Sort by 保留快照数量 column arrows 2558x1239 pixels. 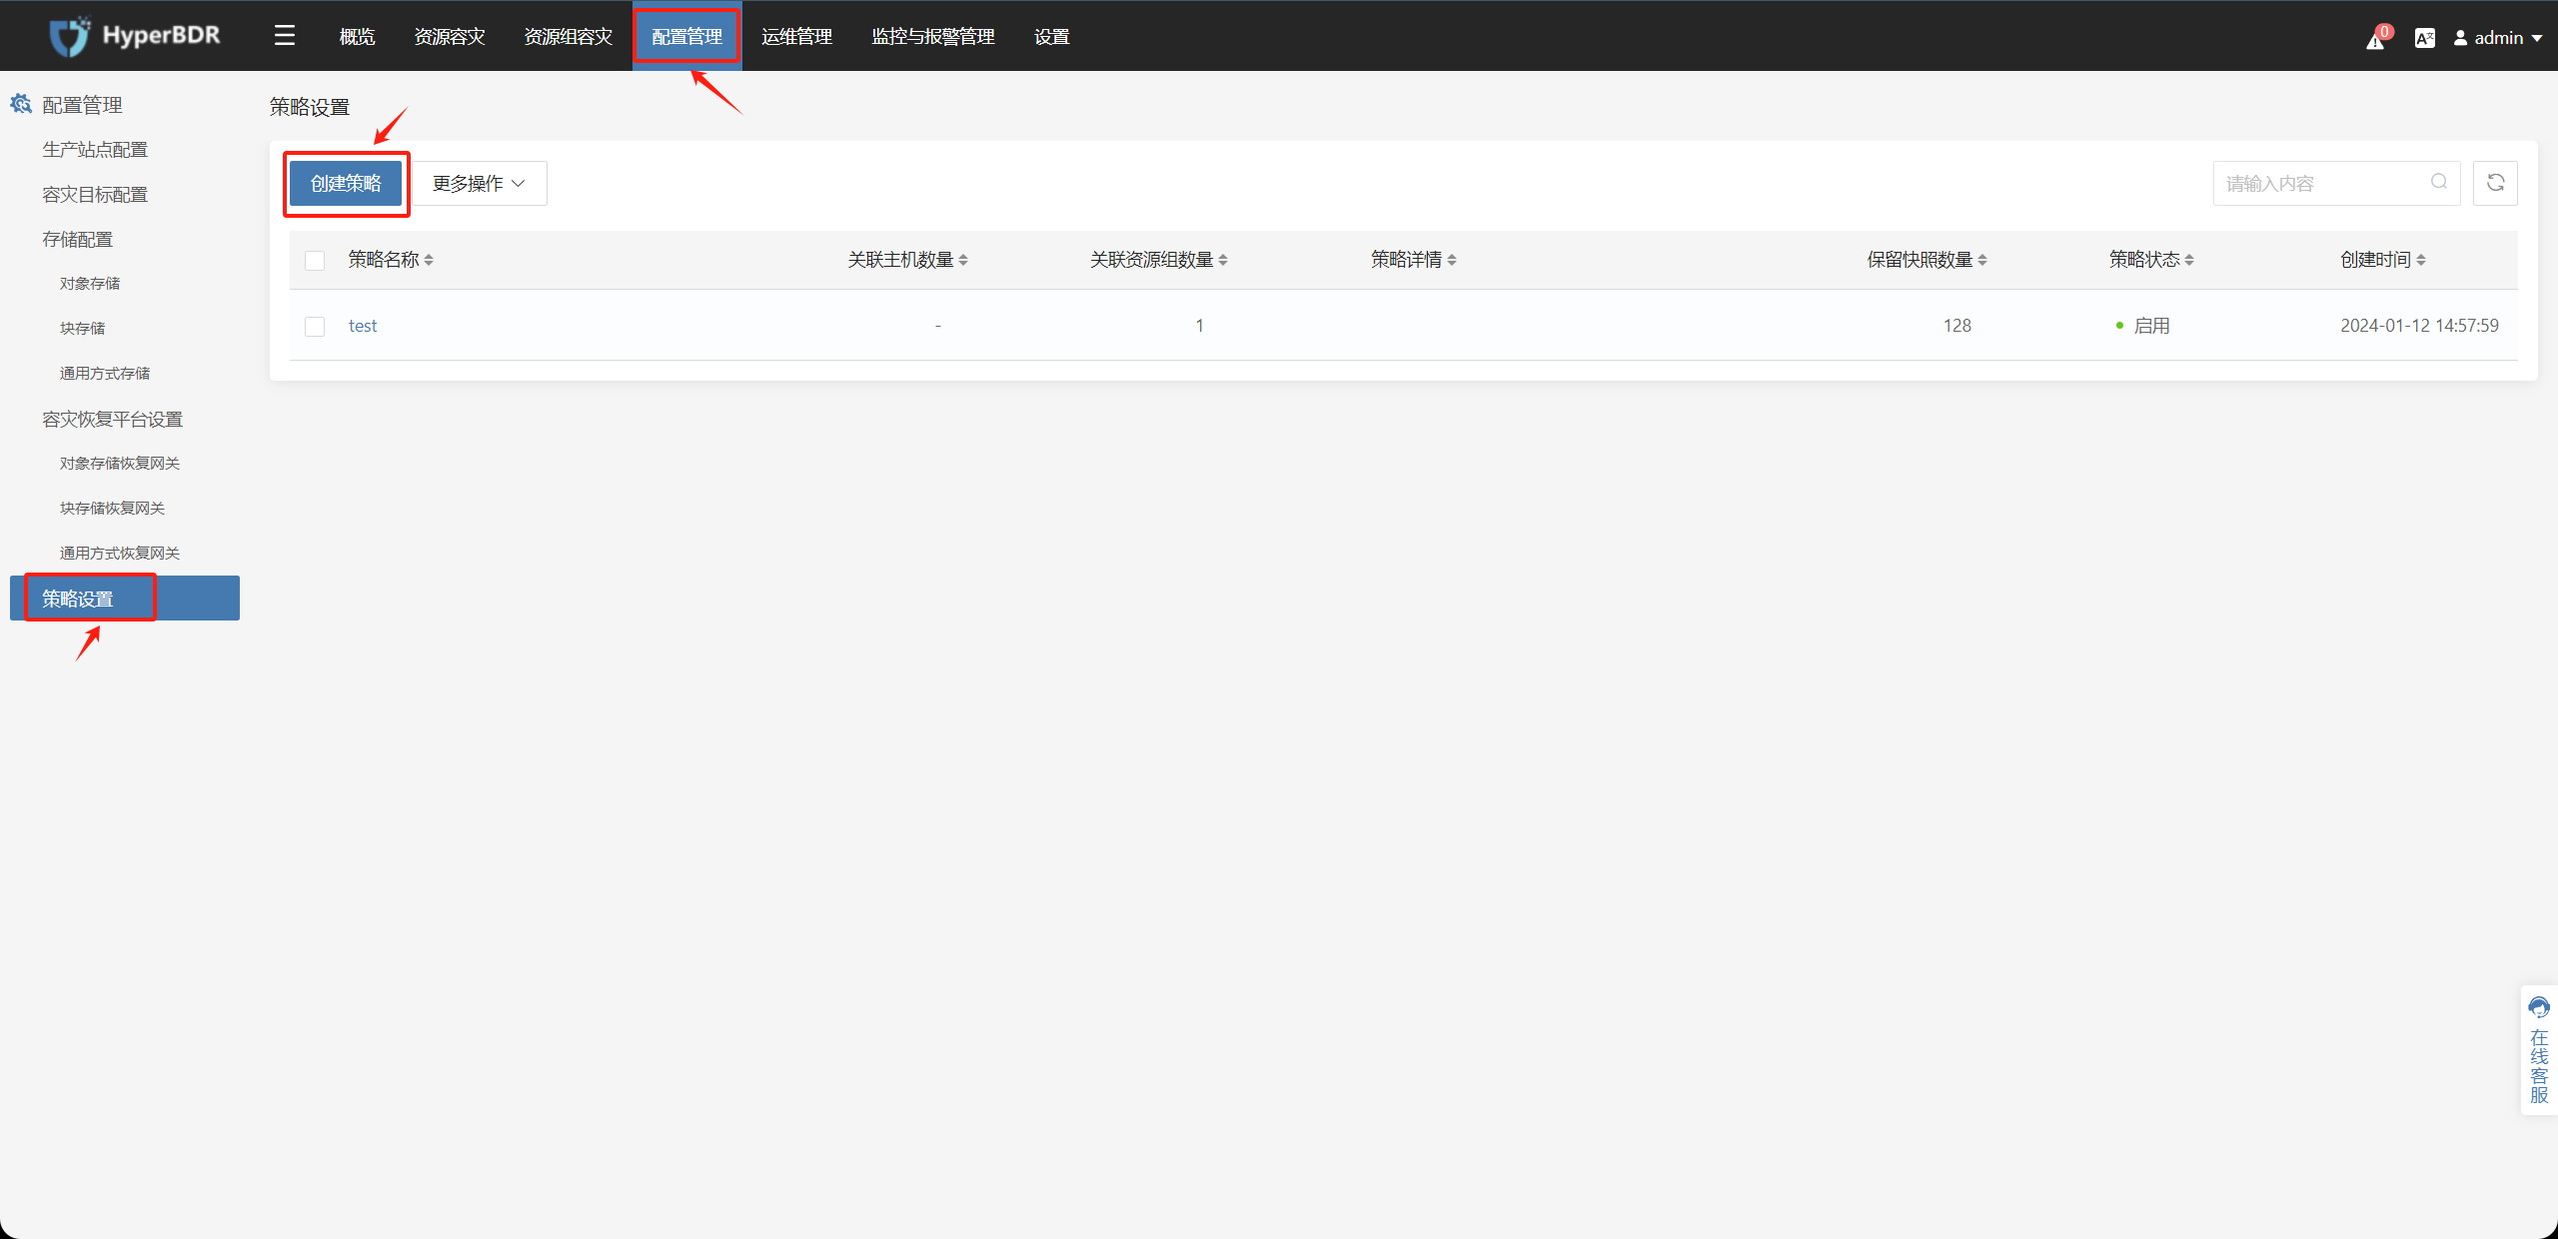pos(1982,260)
